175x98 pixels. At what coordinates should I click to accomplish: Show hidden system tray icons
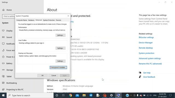pos(131,95)
